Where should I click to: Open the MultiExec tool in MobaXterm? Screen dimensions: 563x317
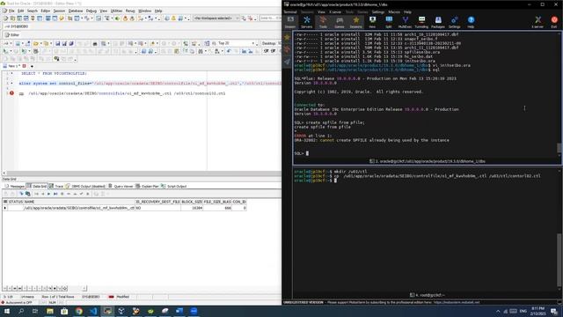(405, 22)
